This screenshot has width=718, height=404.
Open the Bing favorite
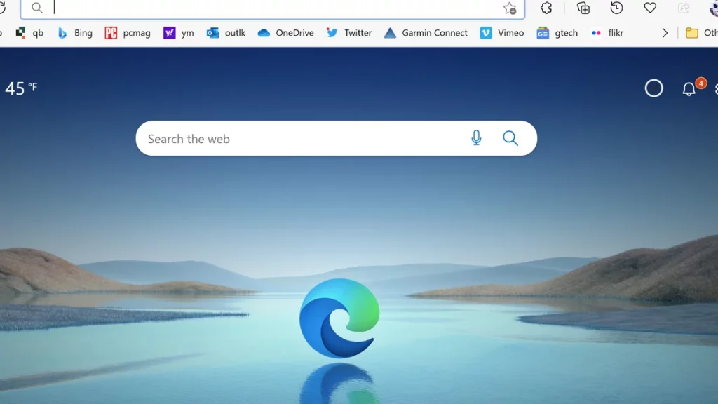pyautogui.click(x=74, y=33)
